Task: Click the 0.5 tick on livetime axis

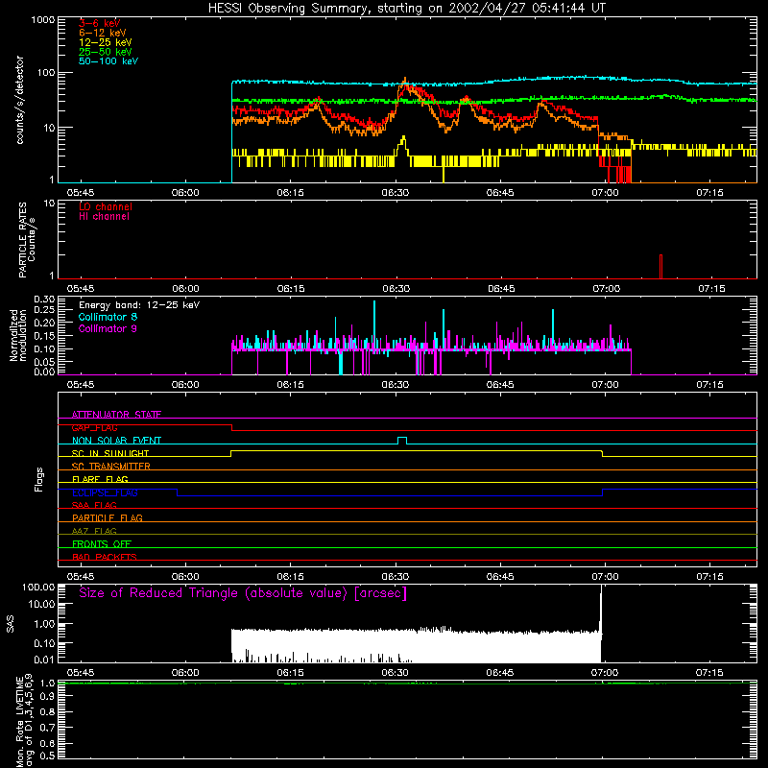Action: click(47, 756)
